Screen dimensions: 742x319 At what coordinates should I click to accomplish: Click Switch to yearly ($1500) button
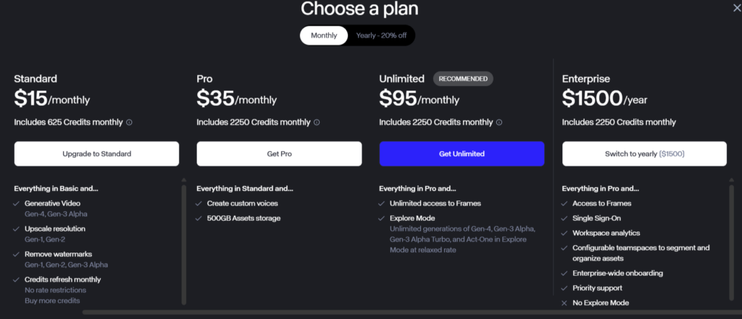point(644,153)
